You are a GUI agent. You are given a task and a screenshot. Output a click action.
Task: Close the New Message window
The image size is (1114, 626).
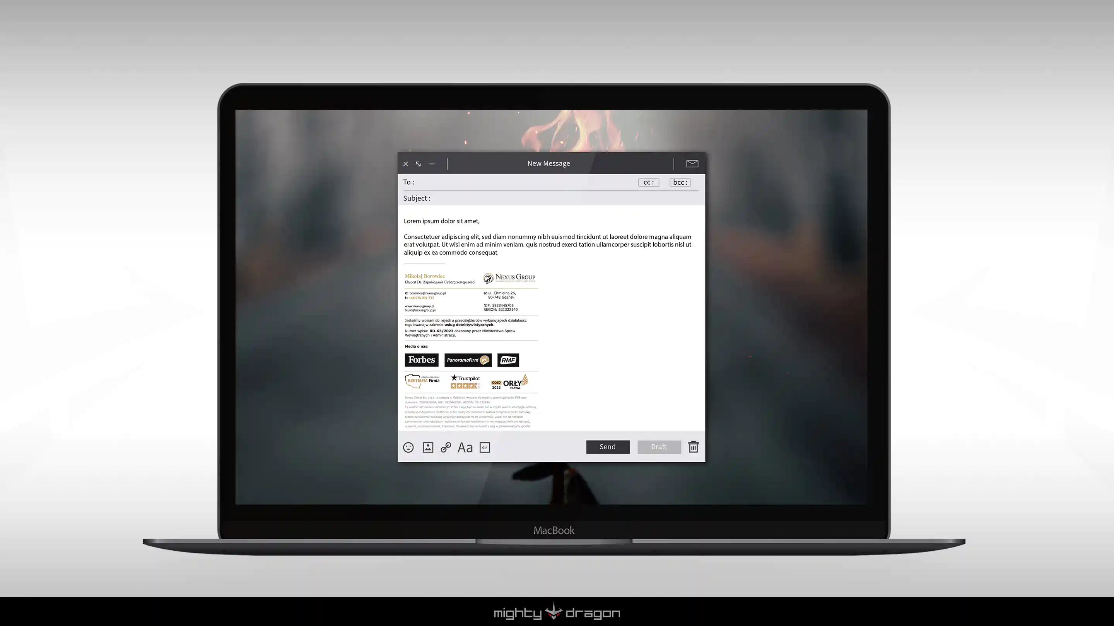(x=406, y=164)
